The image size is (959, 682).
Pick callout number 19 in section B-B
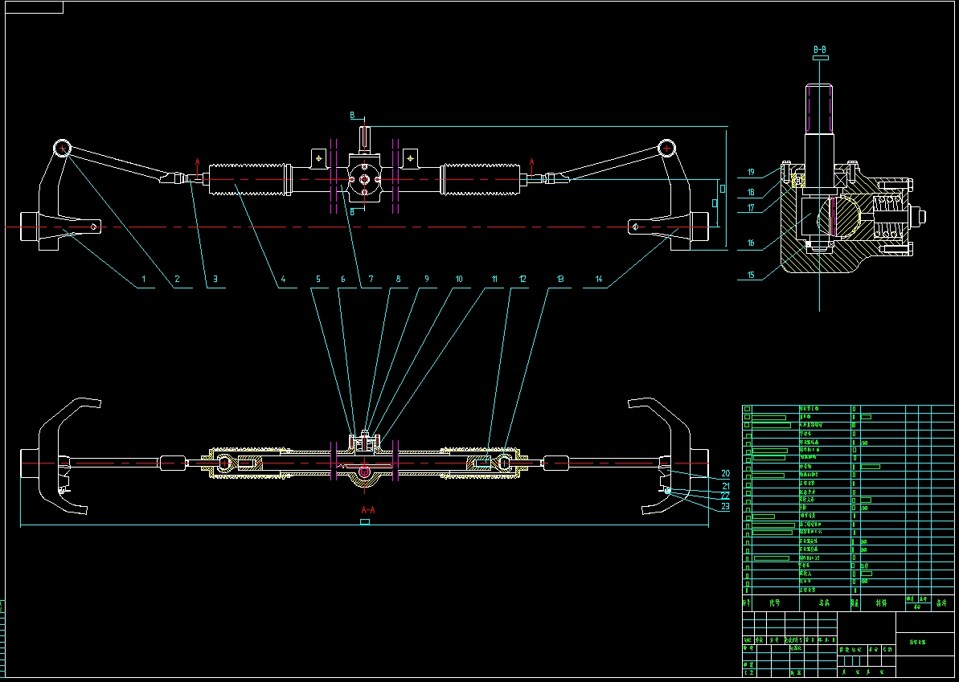751,173
